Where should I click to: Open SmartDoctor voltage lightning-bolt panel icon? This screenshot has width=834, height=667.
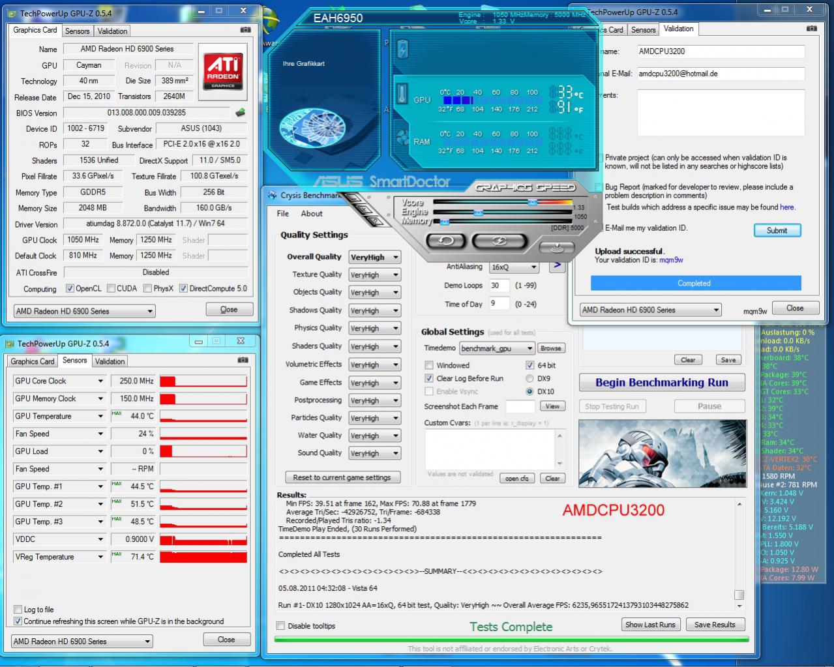[x=402, y=48]
